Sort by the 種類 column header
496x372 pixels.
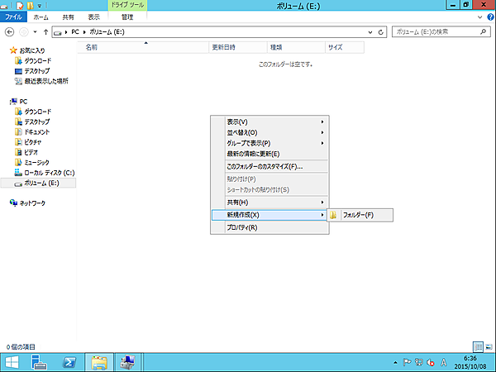[x=296, y=47]
